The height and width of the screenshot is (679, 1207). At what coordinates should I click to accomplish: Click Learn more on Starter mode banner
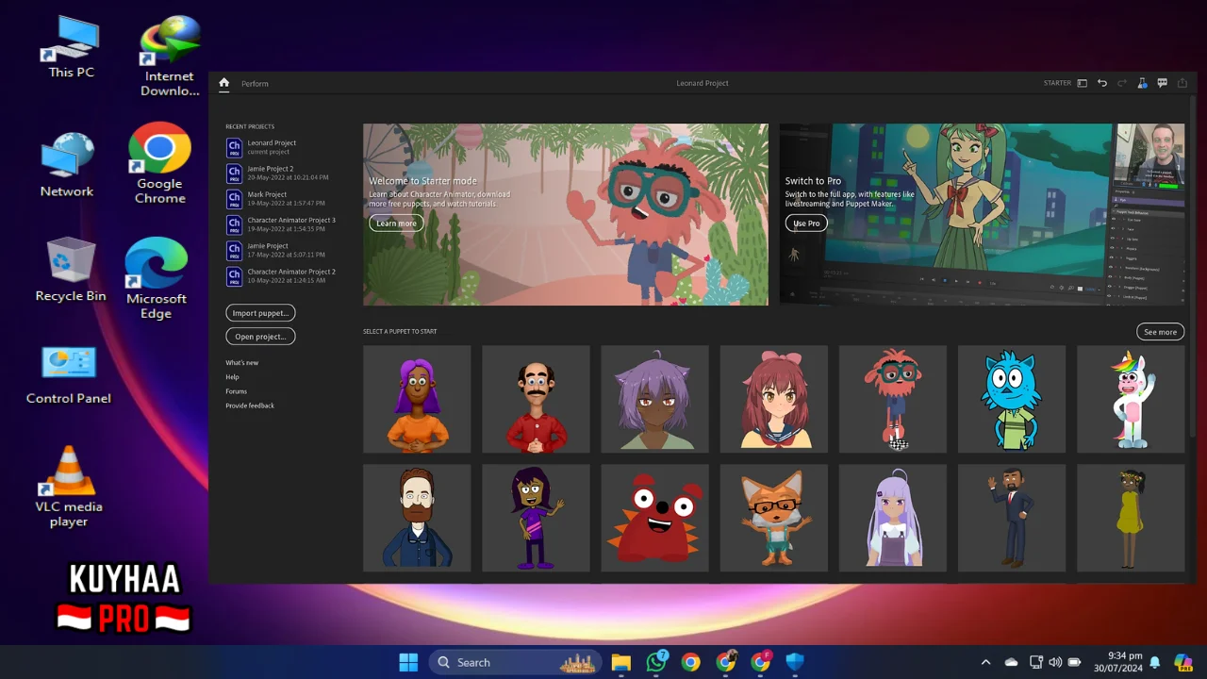click(x=396, y=224)
